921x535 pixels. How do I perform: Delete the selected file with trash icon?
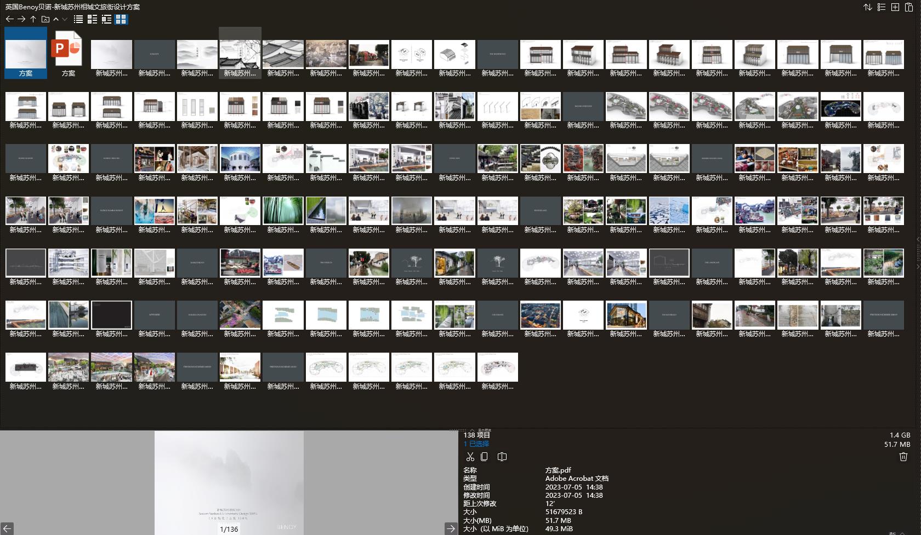pos(903,457)
